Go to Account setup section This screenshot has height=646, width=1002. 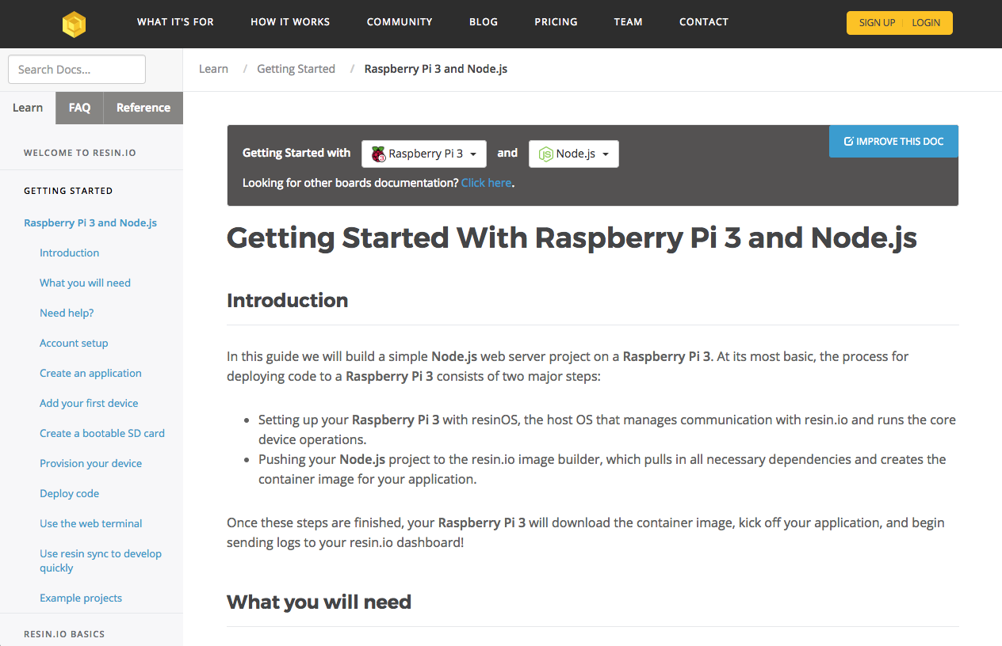point(74,343)
